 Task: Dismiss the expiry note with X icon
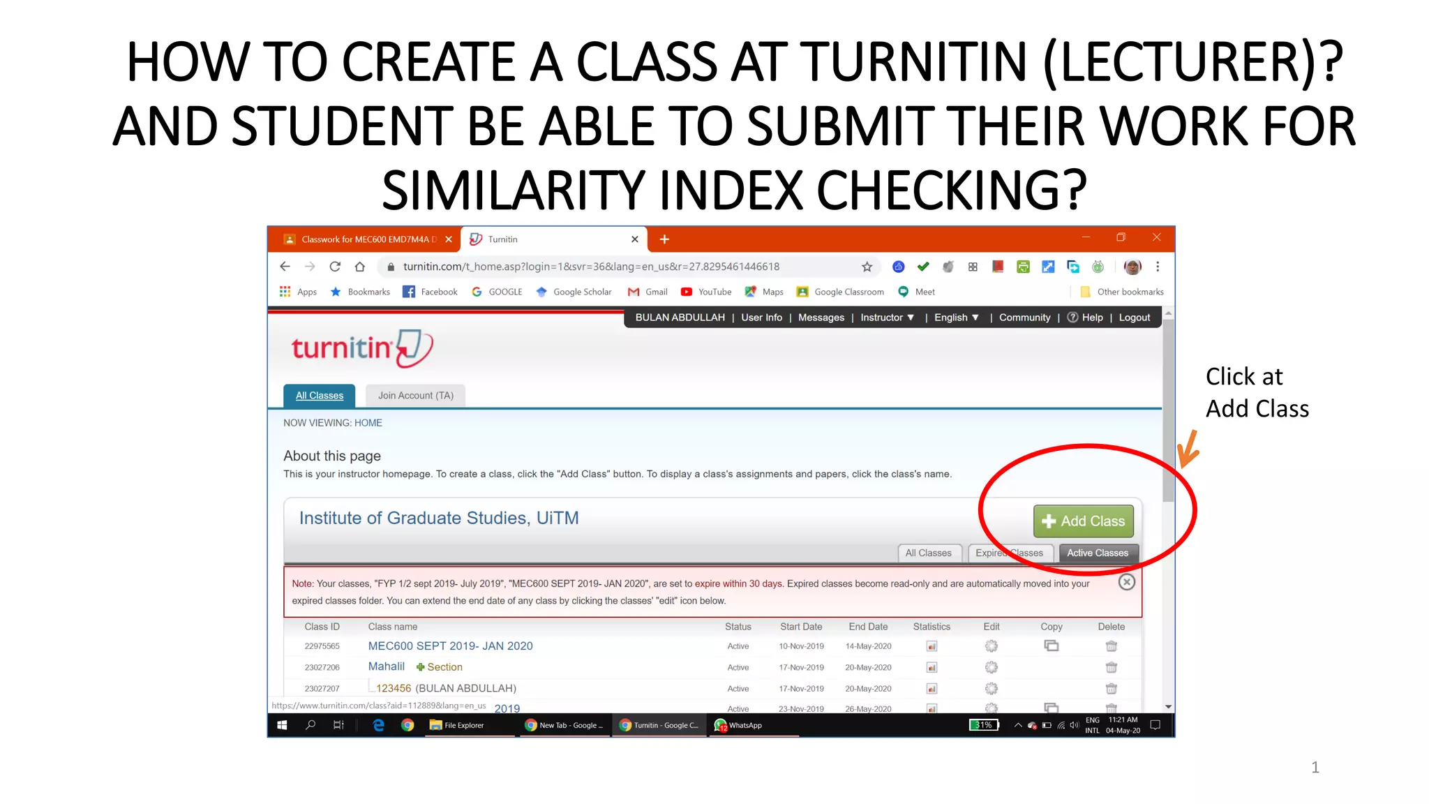[1126, 582]
